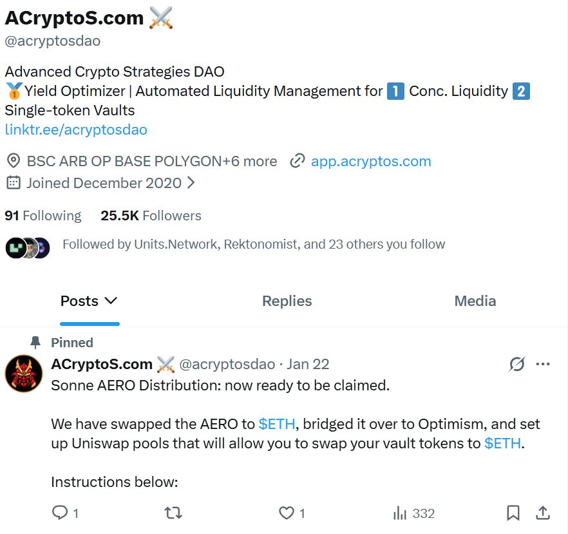
Task: Click the calendar icon beside Joined date
Action: point(13,183)
